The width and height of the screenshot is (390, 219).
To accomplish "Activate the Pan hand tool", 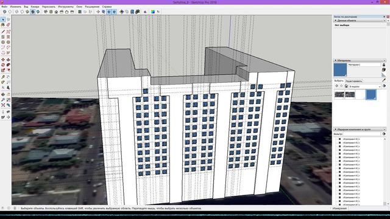I will [x=8, y=95].
